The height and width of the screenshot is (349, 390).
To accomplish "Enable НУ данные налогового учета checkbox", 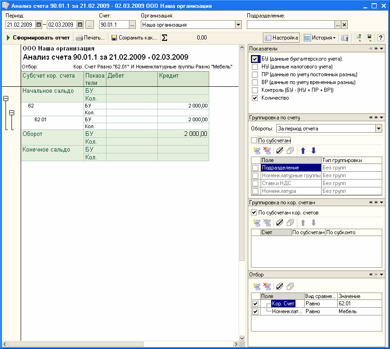I will (255, 67).
